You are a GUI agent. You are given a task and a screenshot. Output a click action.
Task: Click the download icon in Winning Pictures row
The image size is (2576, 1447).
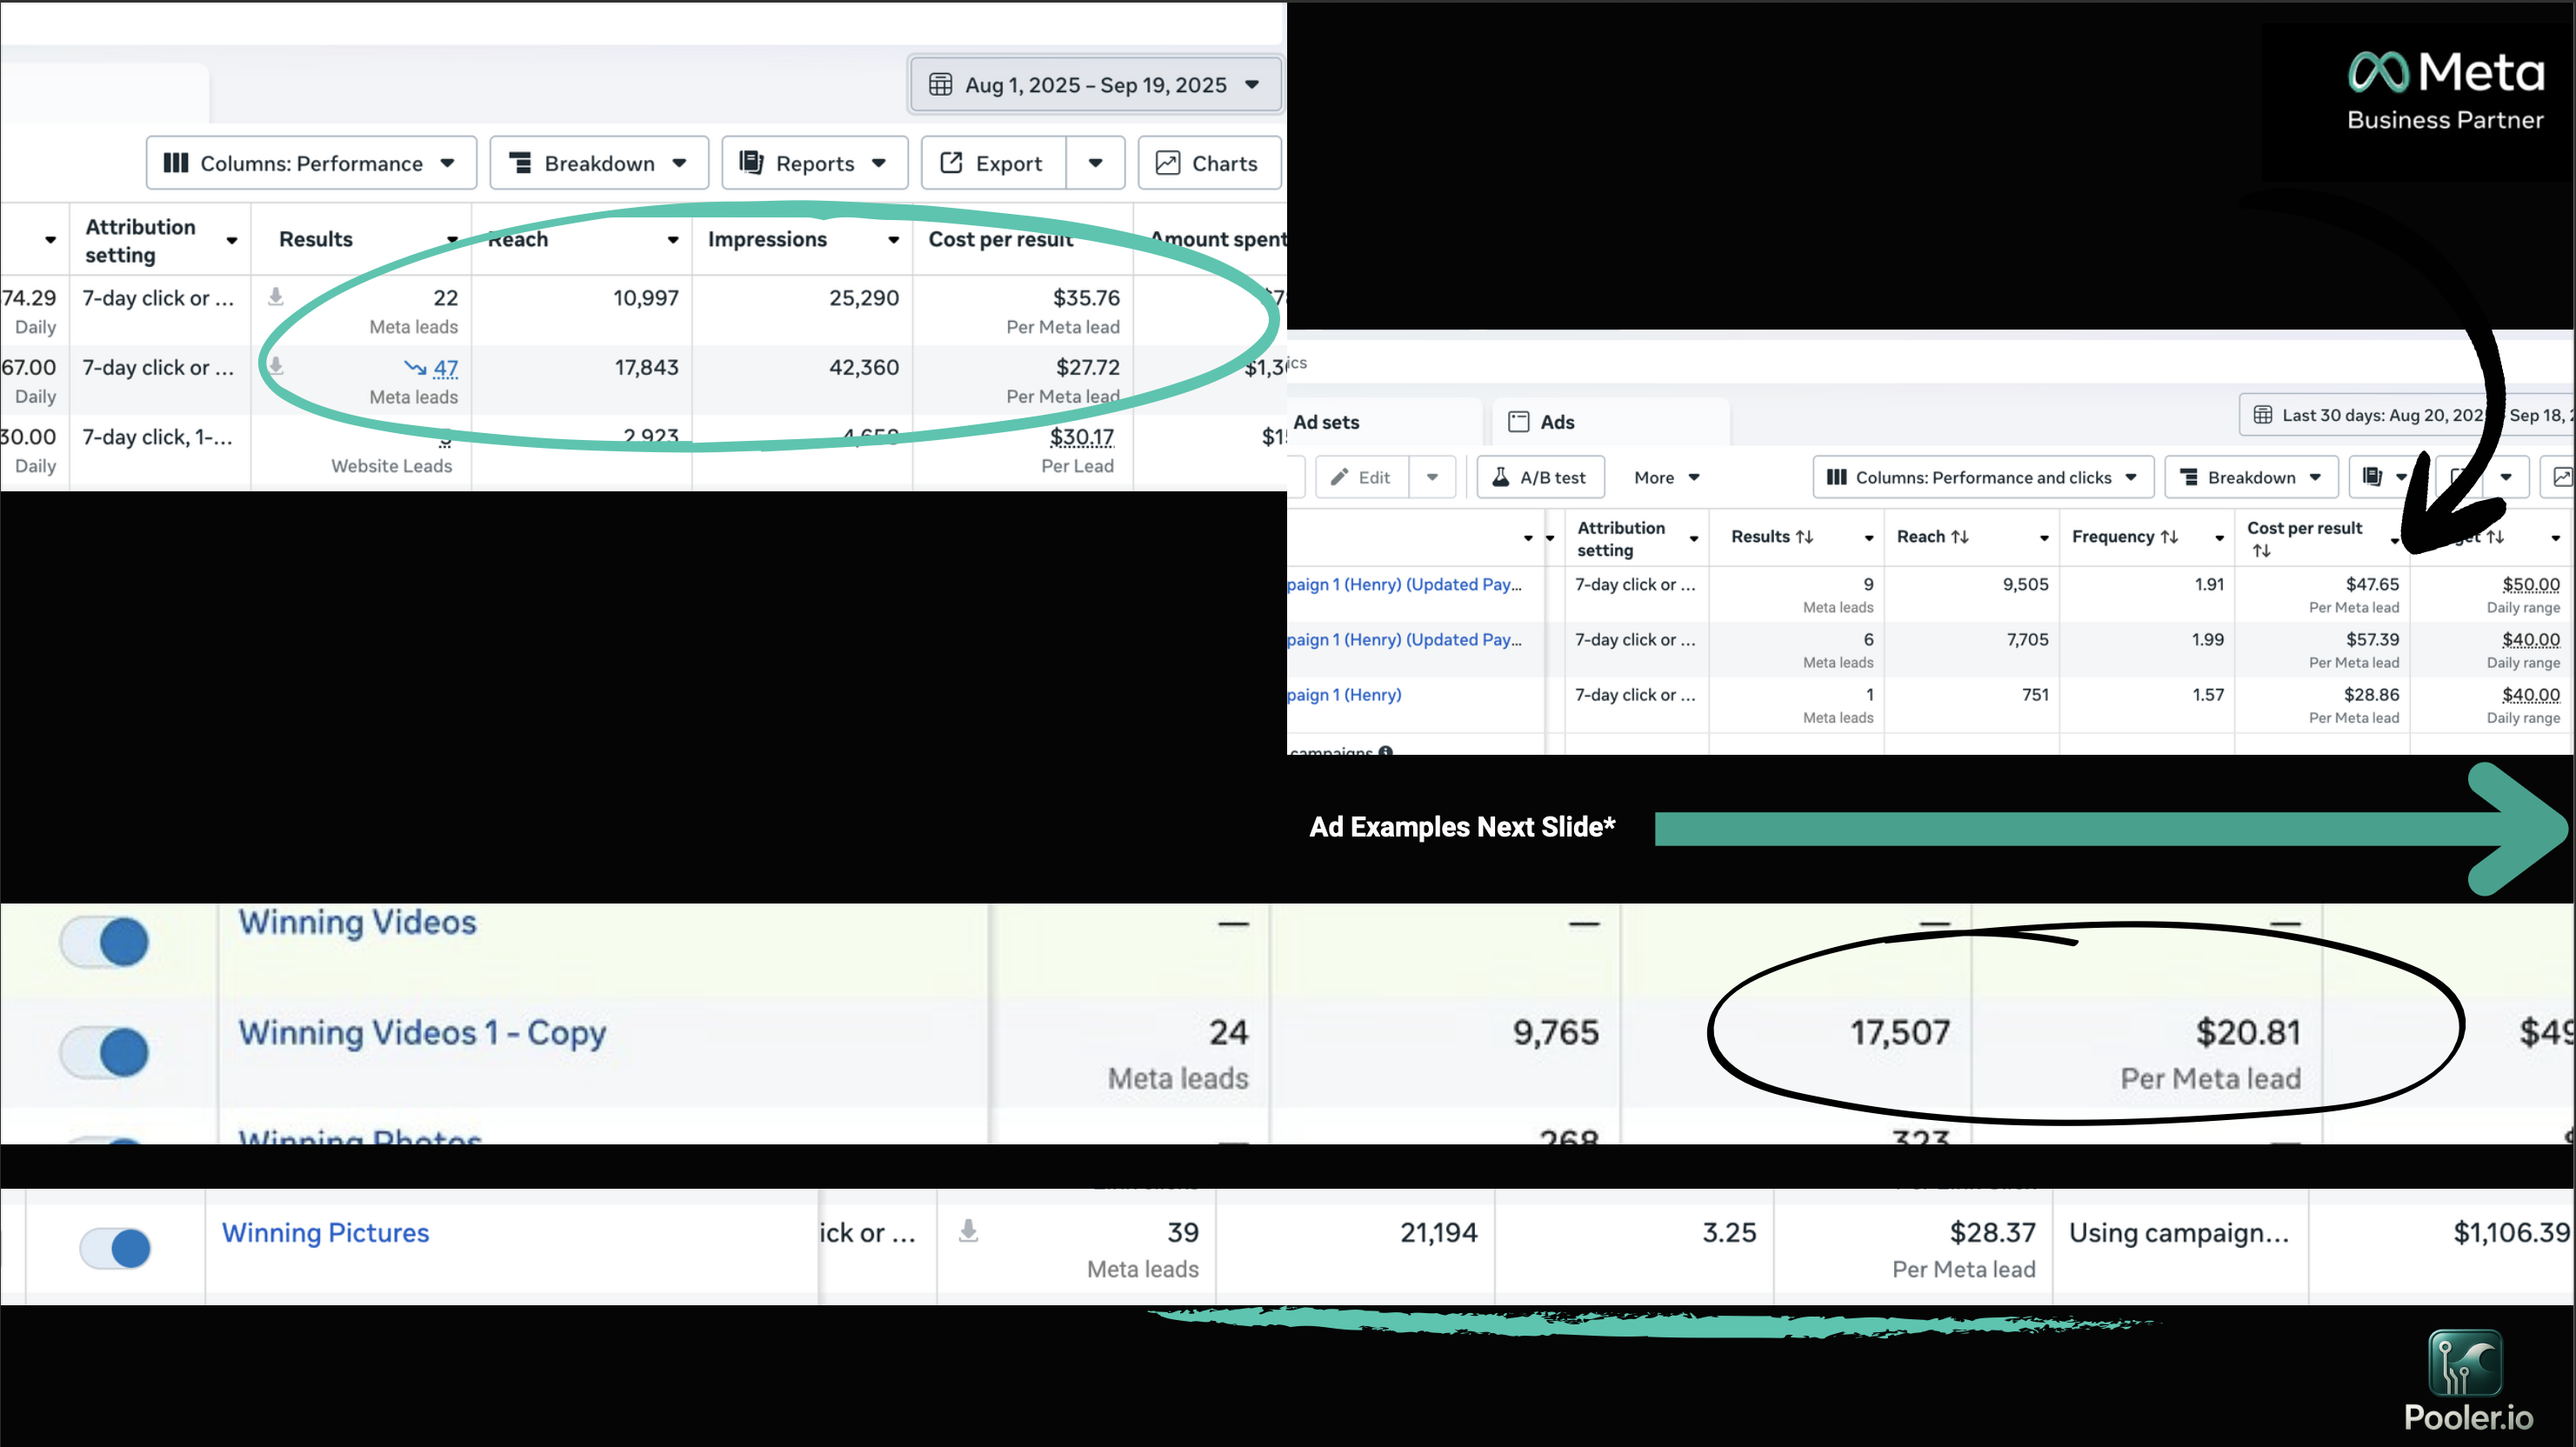[x=968, y=1231]
